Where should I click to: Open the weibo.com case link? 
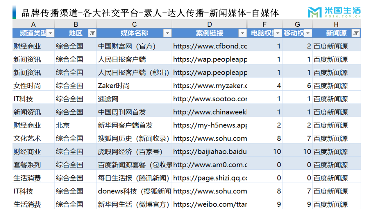click(210, 204)
